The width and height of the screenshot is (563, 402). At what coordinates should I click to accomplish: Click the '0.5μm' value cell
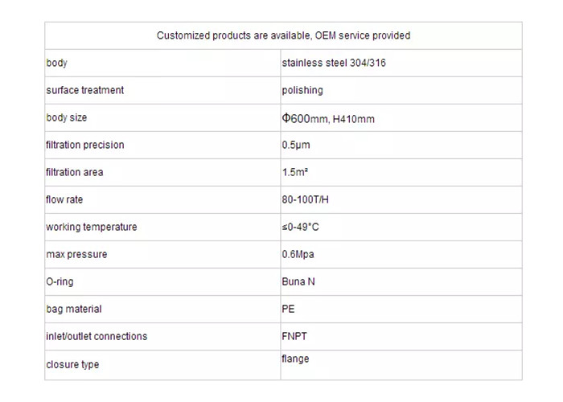401,145
